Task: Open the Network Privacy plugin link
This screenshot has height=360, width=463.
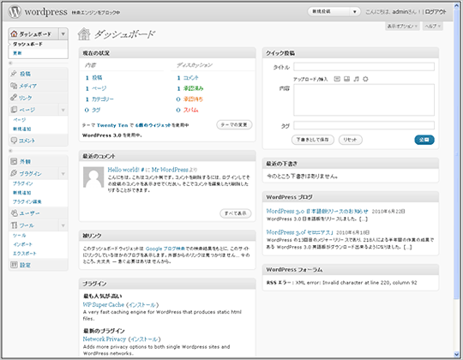Action: 105,339
